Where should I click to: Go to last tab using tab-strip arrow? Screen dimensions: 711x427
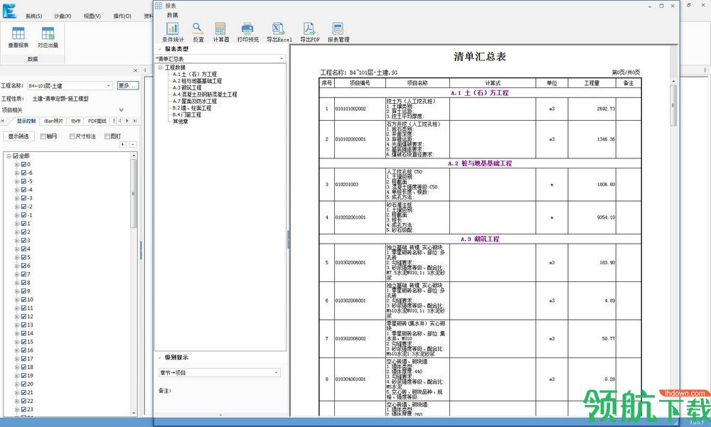click(134, 121)
